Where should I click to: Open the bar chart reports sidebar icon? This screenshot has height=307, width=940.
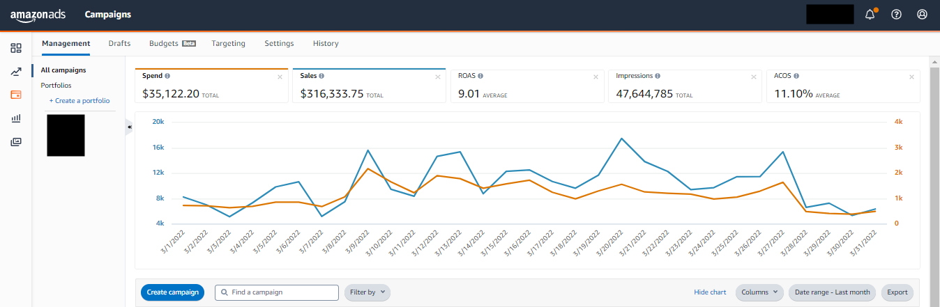pyautogui.click(x=16, y=118)
